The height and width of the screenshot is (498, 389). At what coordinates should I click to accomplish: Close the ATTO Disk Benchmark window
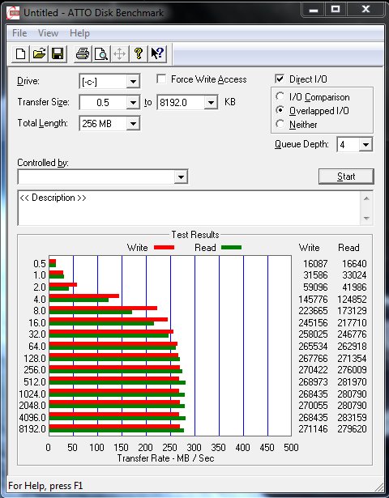(365, 10)
